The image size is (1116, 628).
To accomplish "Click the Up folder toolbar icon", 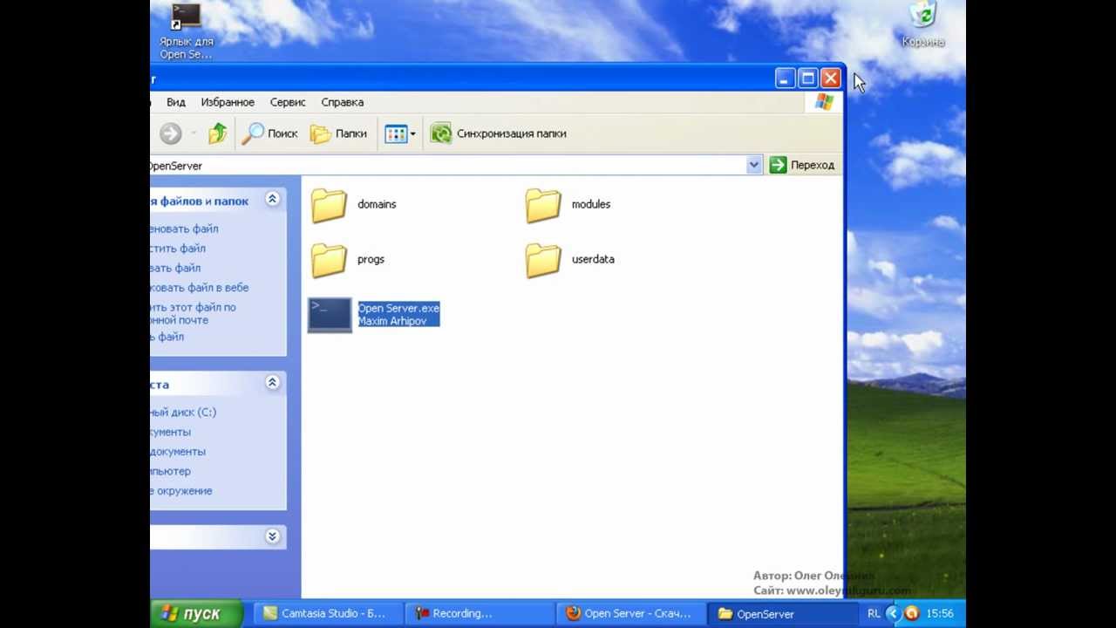I will pyautogui.click(x=217, y=133).
